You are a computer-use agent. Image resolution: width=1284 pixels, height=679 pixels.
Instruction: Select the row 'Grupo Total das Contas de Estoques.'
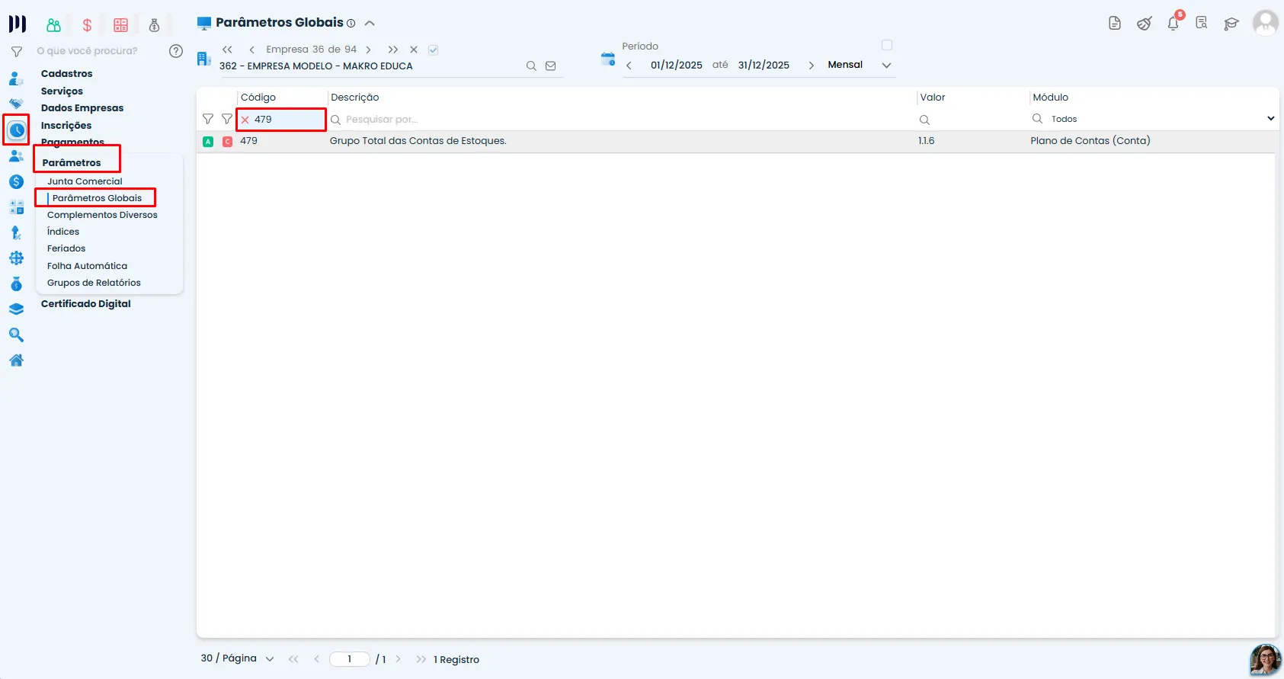coord(737,141)
